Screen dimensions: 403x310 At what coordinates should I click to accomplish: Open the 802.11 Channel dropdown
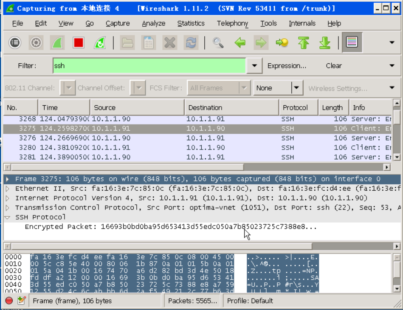tap(68, 88)
